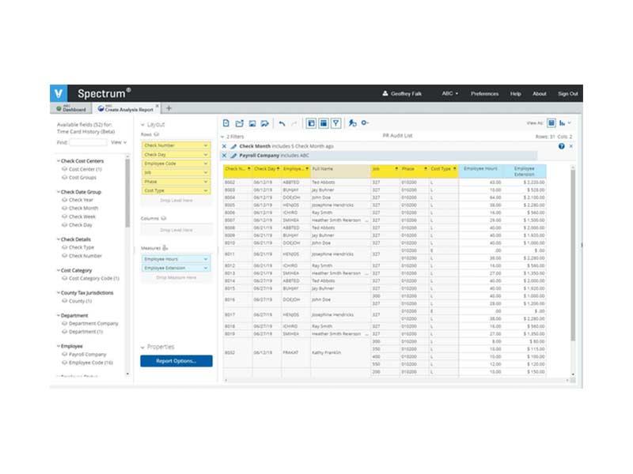
Task: Click the open report folder icon
Action: pos(240,123)
